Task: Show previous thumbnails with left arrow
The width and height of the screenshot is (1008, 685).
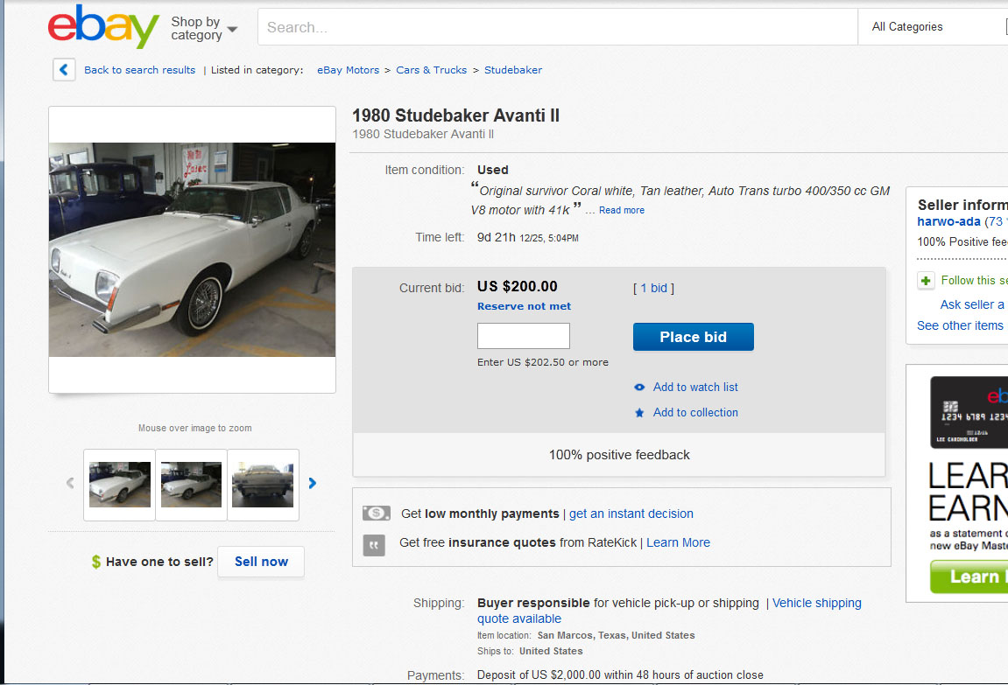Action: tap(70, 483)
